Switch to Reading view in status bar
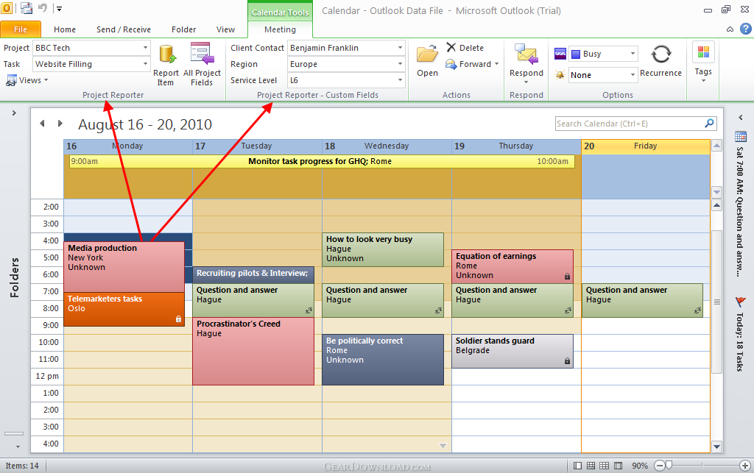754x473 pixels. (x=619, y=466)
